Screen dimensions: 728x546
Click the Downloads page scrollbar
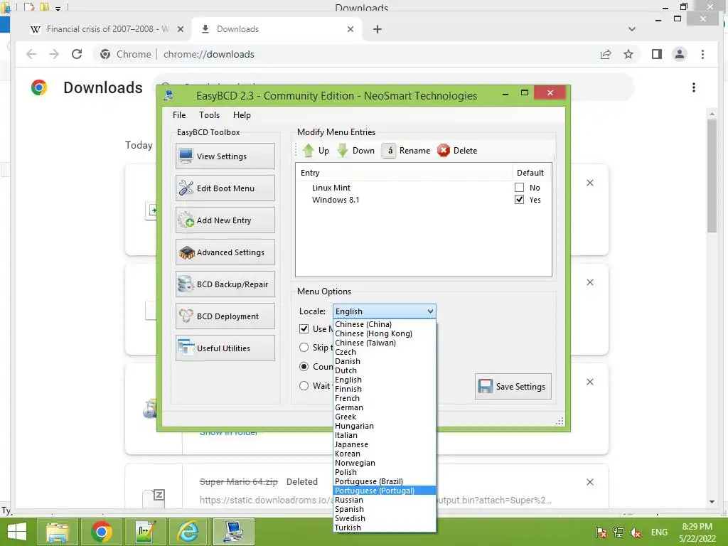click(x=712, y=176)
